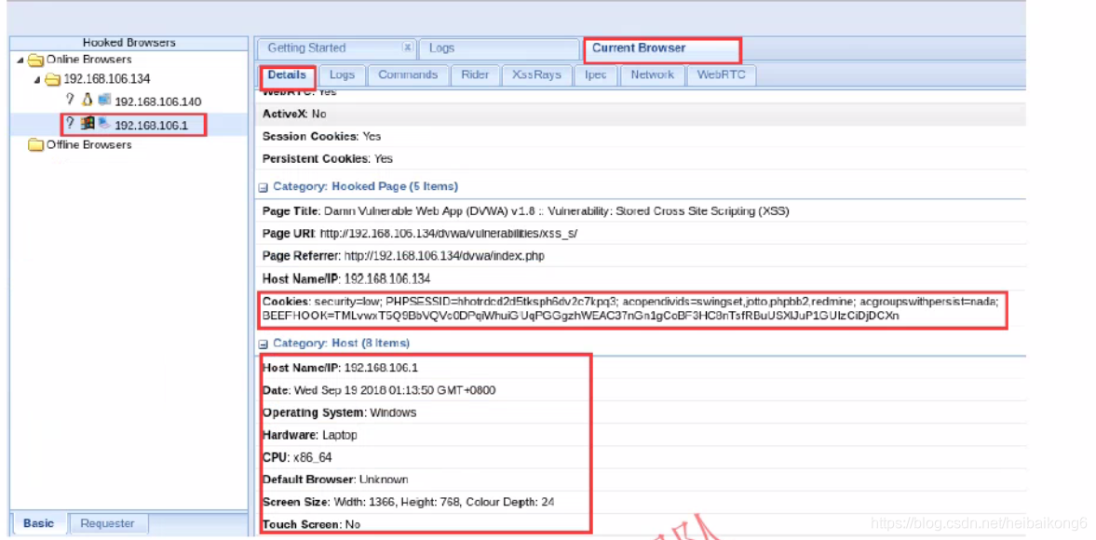Image resolution: width=1096 pixels, height=540 pixels.
Task: Select the Basic tab at bottom
Action: click(x=39, y=523)
